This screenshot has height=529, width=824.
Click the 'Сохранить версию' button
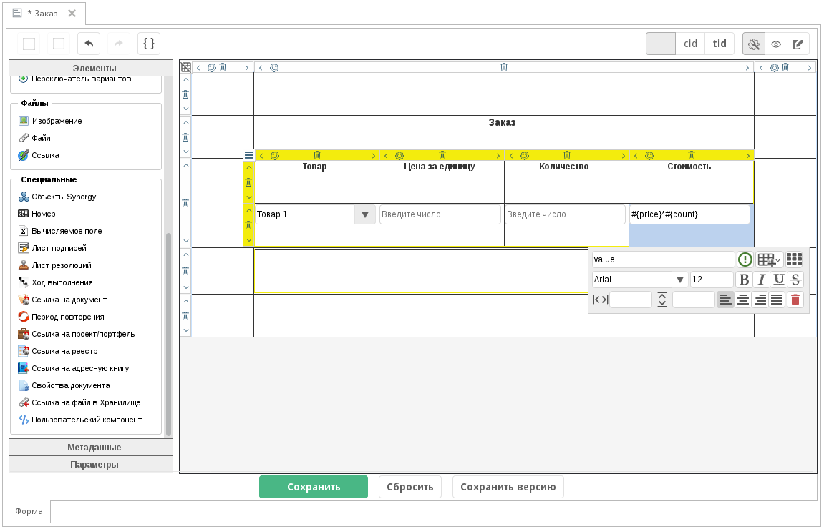(508, 487)
